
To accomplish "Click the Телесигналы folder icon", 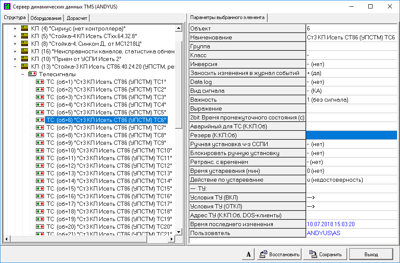I will (x=33, y=74).
